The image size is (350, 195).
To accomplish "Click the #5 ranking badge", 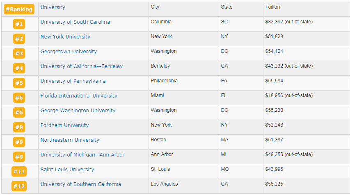I will (x=19, y=83).
